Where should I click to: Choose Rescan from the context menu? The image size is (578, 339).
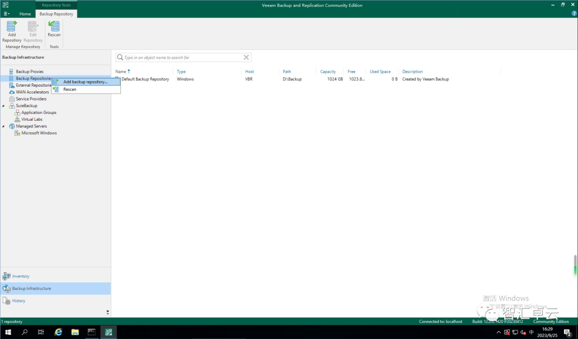coord(86,89)
